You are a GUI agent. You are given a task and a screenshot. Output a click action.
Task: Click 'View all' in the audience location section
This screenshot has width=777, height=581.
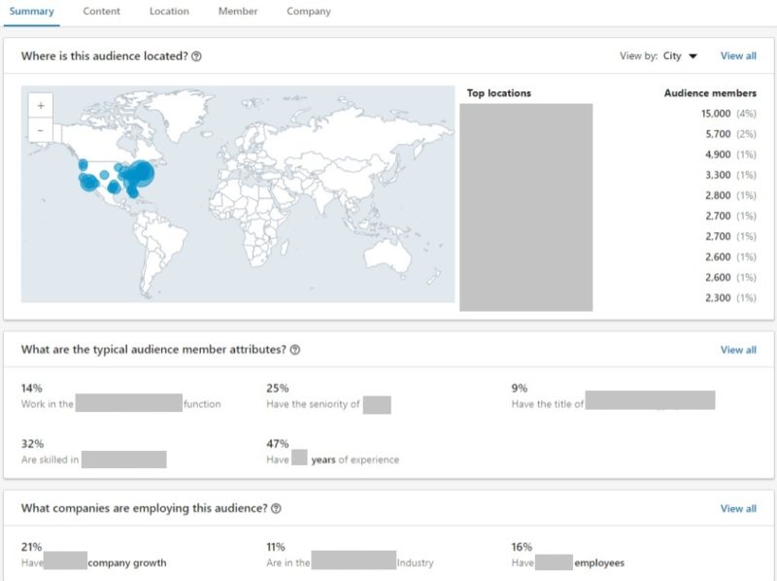[x=738, y=56]
